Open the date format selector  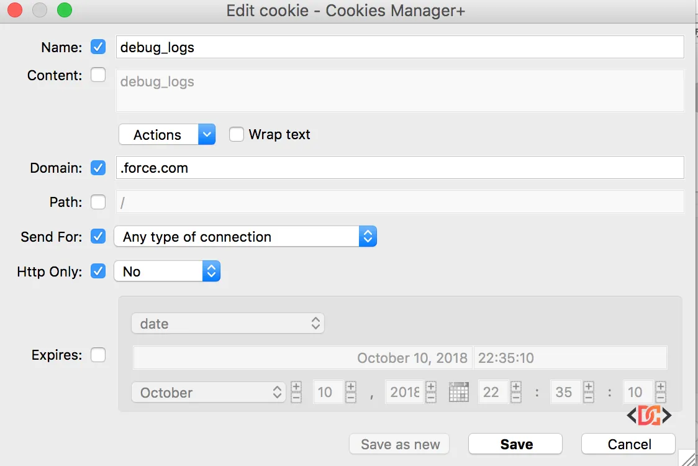click(x=227, y=323)
